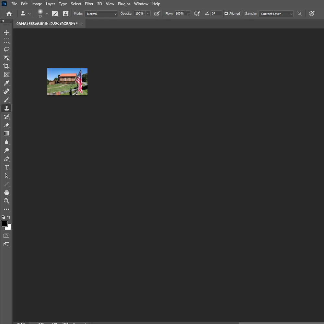Select the Line tool

pyautogui.click(x=6, y=184)
